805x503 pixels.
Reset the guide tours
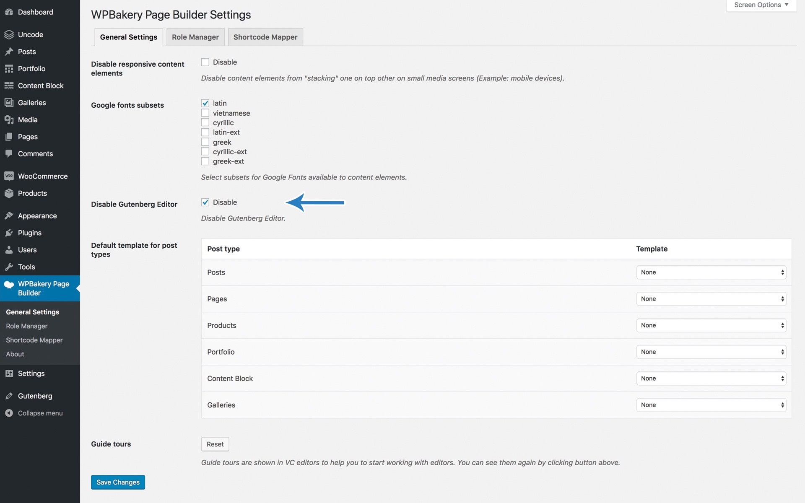(215, 444)
